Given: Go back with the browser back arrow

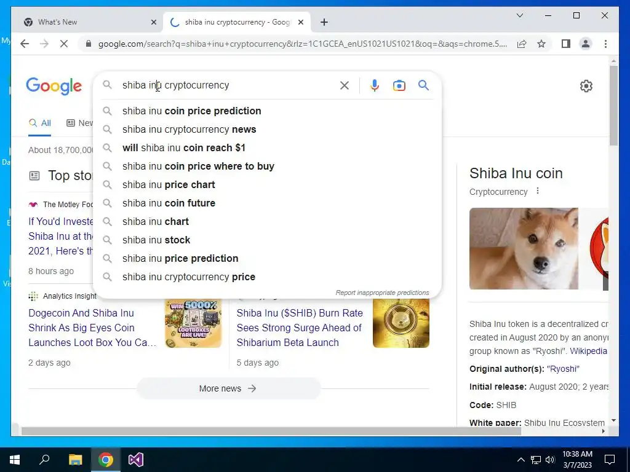Looking at the screenshot, I should point(25,44).
